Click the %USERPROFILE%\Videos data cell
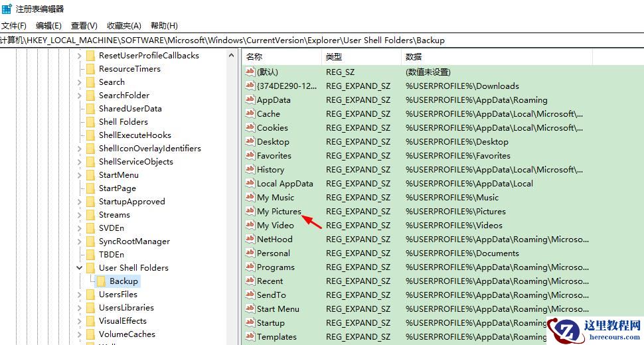The width and height of the screenshot is (644, 345). 454,226
